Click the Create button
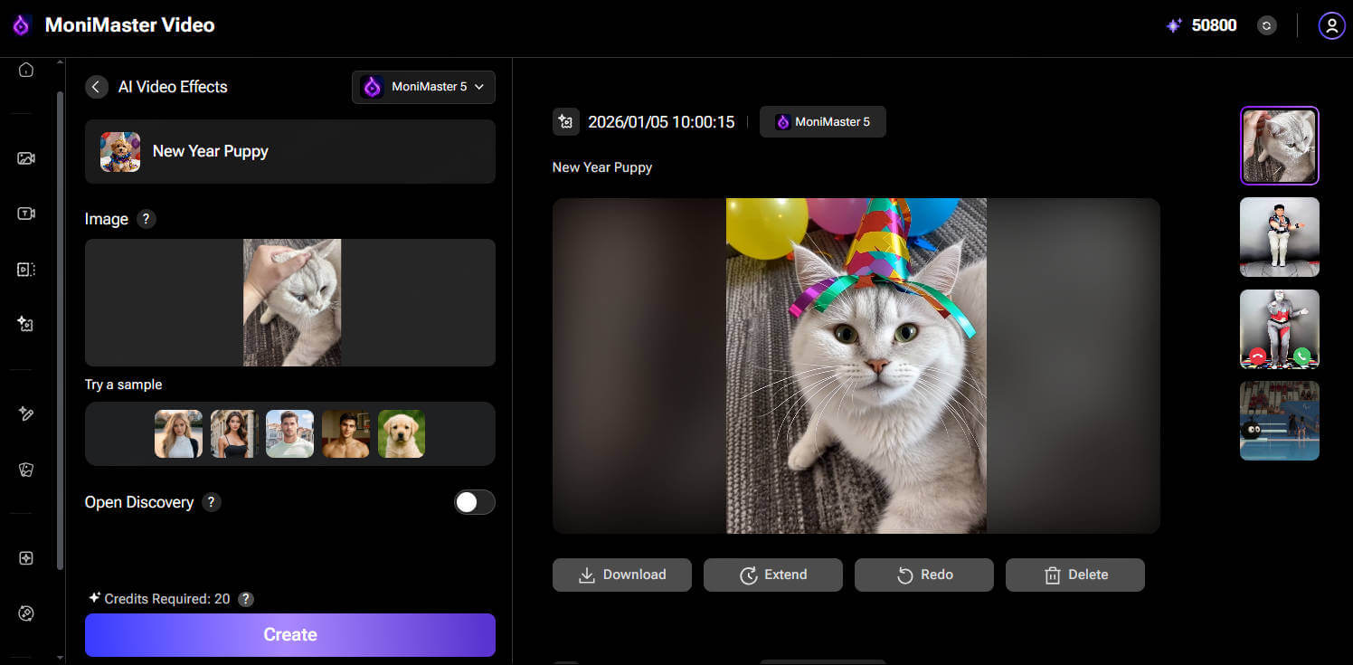This screenshot has width=1353, height=665. click(x=289, y=634)
